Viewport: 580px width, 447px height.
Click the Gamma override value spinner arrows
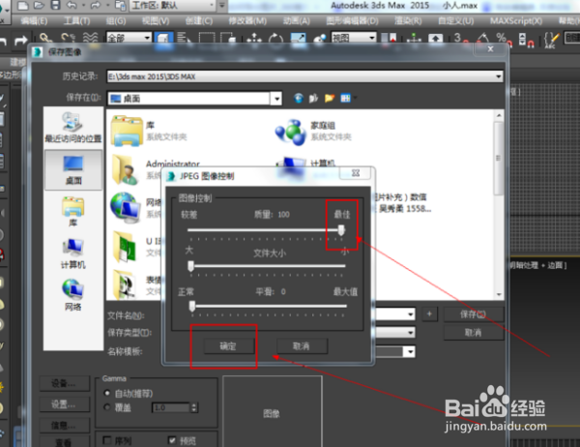coord(194,407)
